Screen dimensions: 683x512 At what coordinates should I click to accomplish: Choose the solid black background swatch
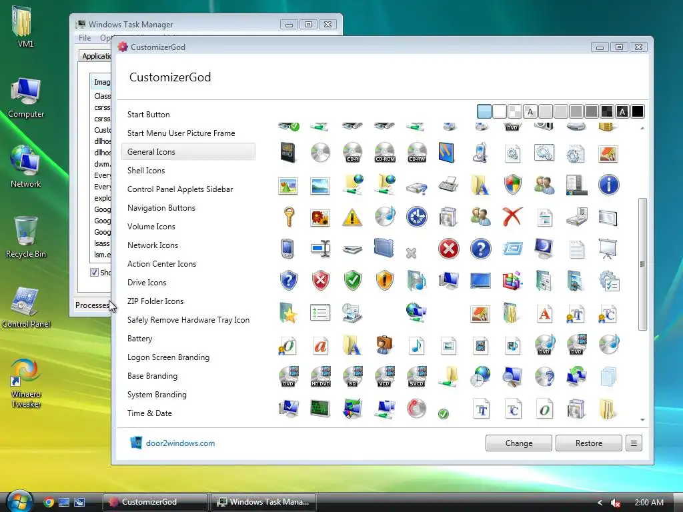click(x=637, y=111)
